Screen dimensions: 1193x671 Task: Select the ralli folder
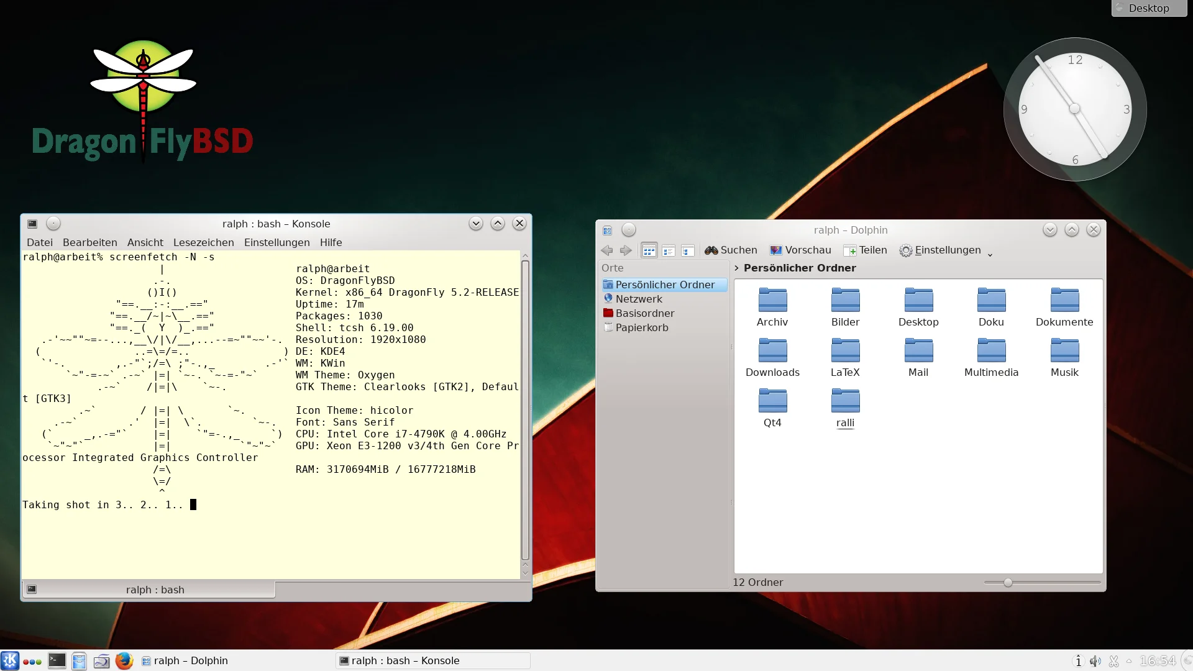pos(846,408)
